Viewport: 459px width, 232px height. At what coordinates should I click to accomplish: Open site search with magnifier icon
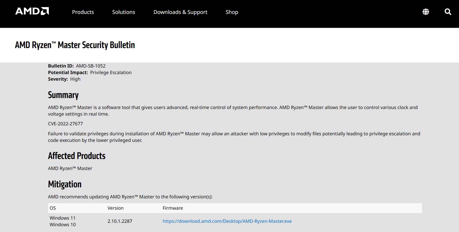(448, 12)
